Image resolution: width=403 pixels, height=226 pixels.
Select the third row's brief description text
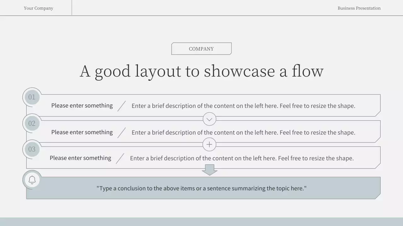241,159
